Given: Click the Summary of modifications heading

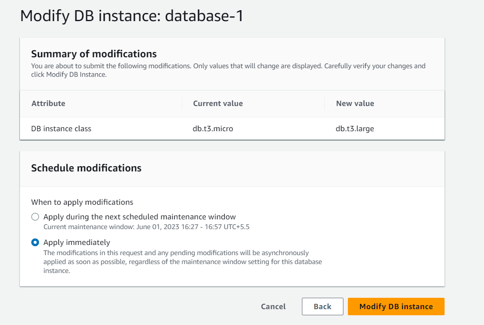Looking at the screenshot, I should tap(94, 54).
